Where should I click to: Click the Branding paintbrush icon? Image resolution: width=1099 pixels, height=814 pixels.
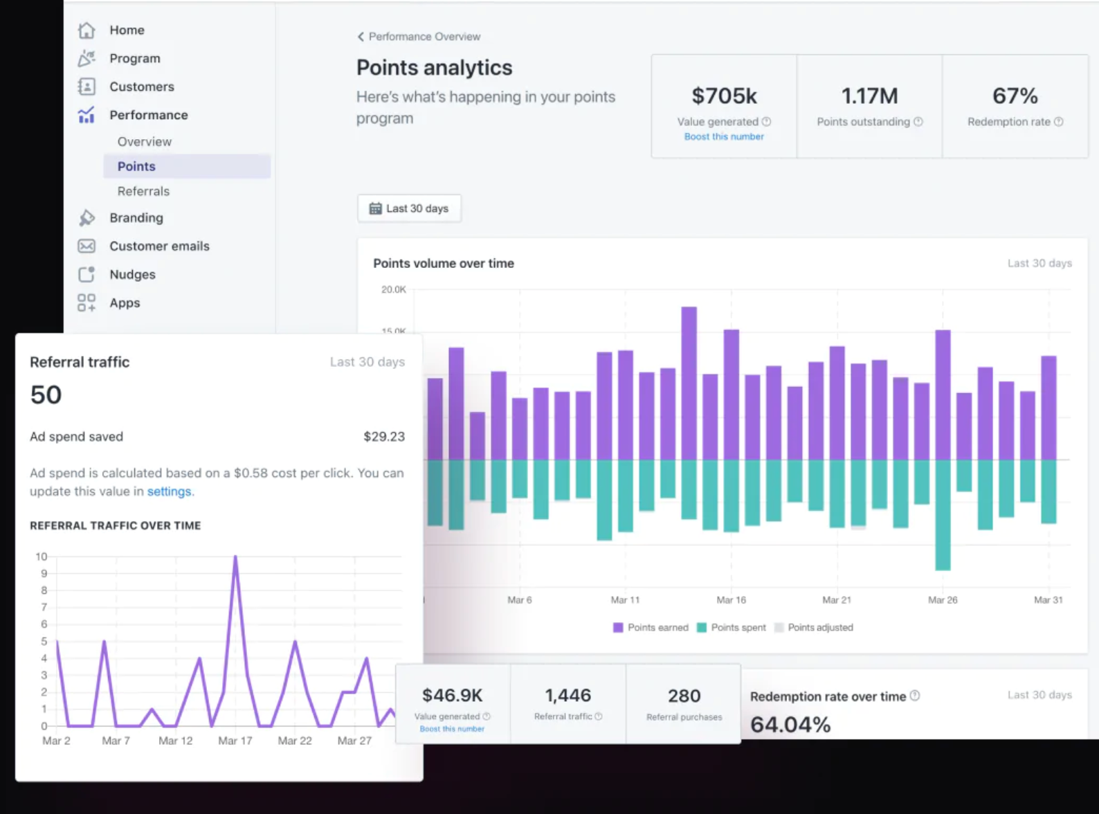87,218
